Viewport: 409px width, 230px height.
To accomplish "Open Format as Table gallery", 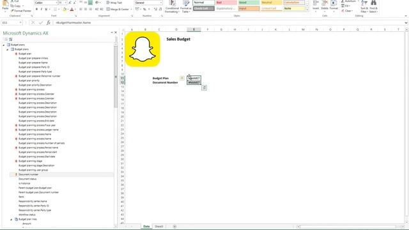I will (x=186, y=6).
